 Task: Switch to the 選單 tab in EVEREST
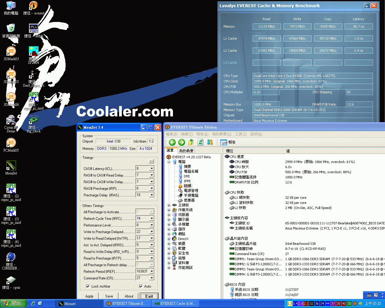170,150
